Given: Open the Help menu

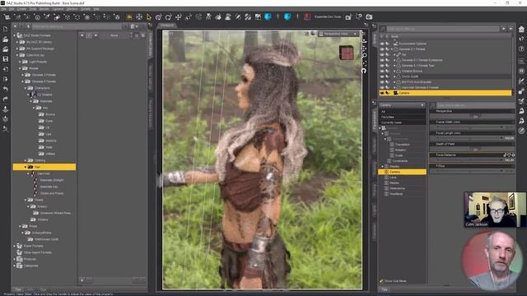Looking at the screenshot, I should tap(96, 9).
